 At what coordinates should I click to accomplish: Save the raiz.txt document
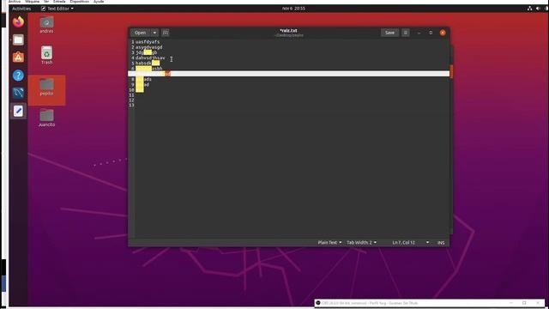point(389,33)
